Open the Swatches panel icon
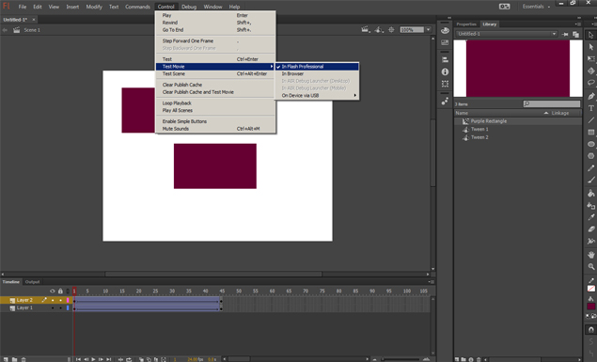The image size is (597, 362). tap(445, 42)
